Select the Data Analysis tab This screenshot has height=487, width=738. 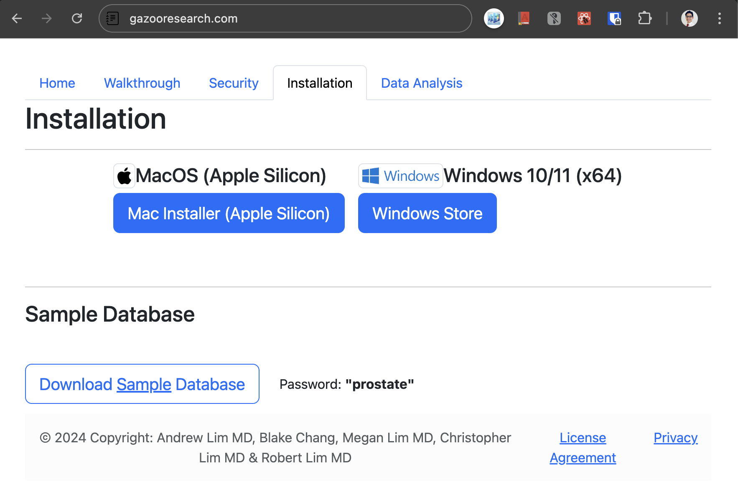pos(421,83)
